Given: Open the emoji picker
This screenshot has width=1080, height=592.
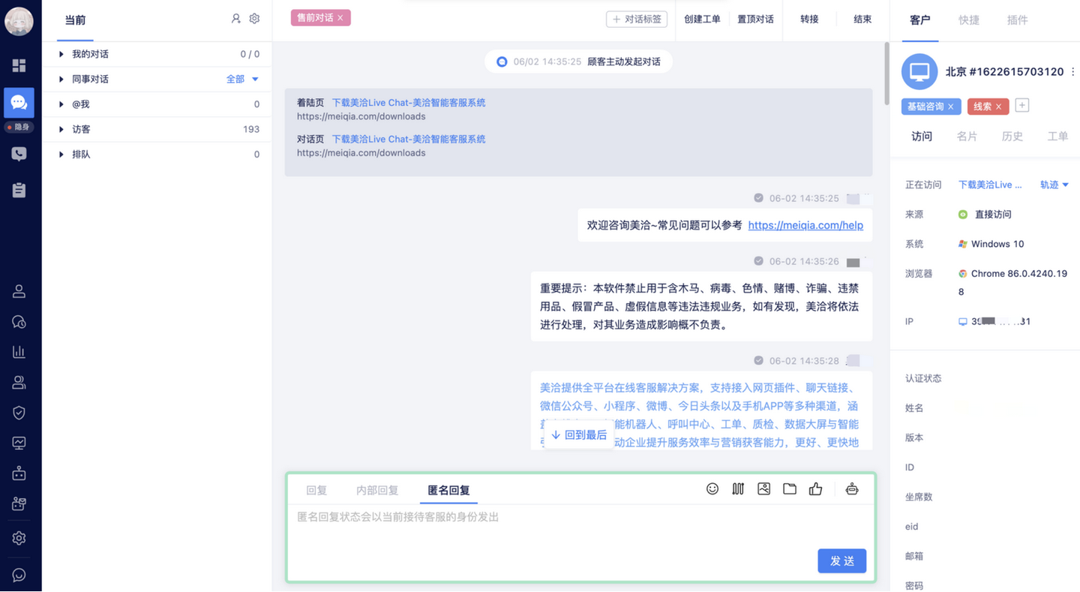Looking at the screenshot, I should click(712, 489).
